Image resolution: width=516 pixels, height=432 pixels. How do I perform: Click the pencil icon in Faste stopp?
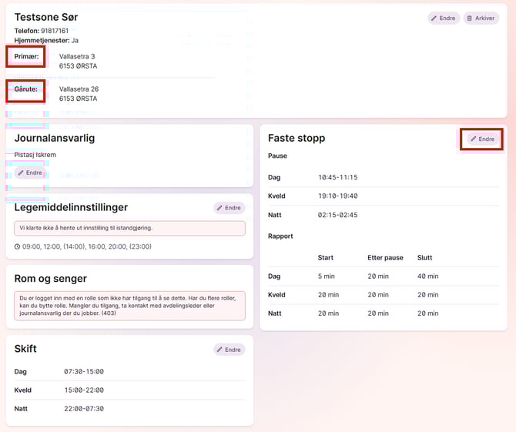pos(474,139)
